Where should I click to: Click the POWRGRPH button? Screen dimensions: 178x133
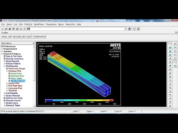[39, 37]
